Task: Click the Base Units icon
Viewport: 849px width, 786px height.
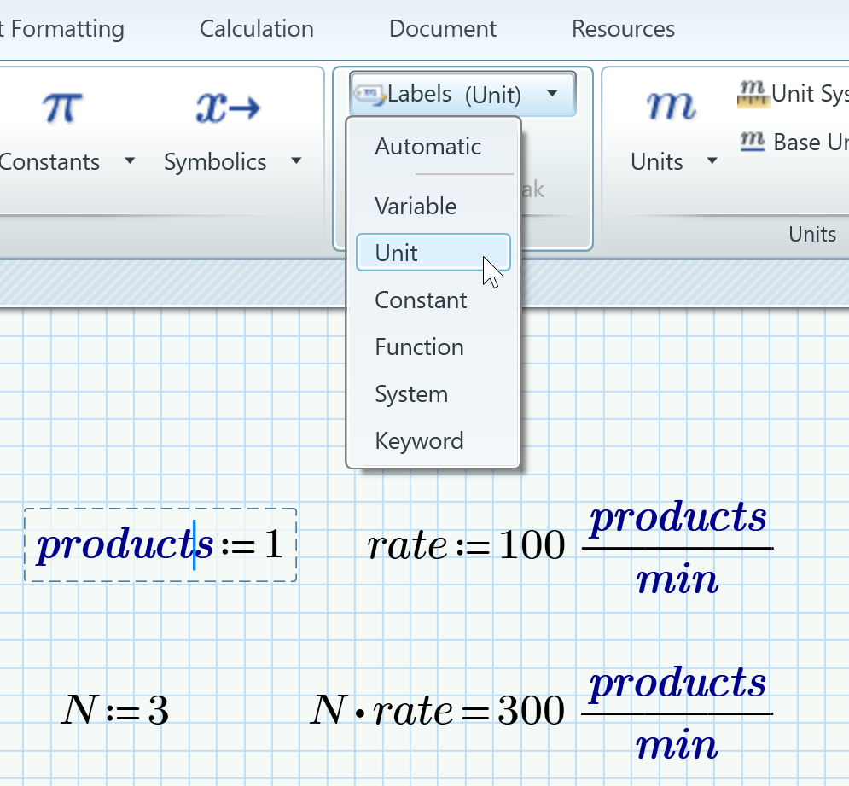Action: click(751, 141)
